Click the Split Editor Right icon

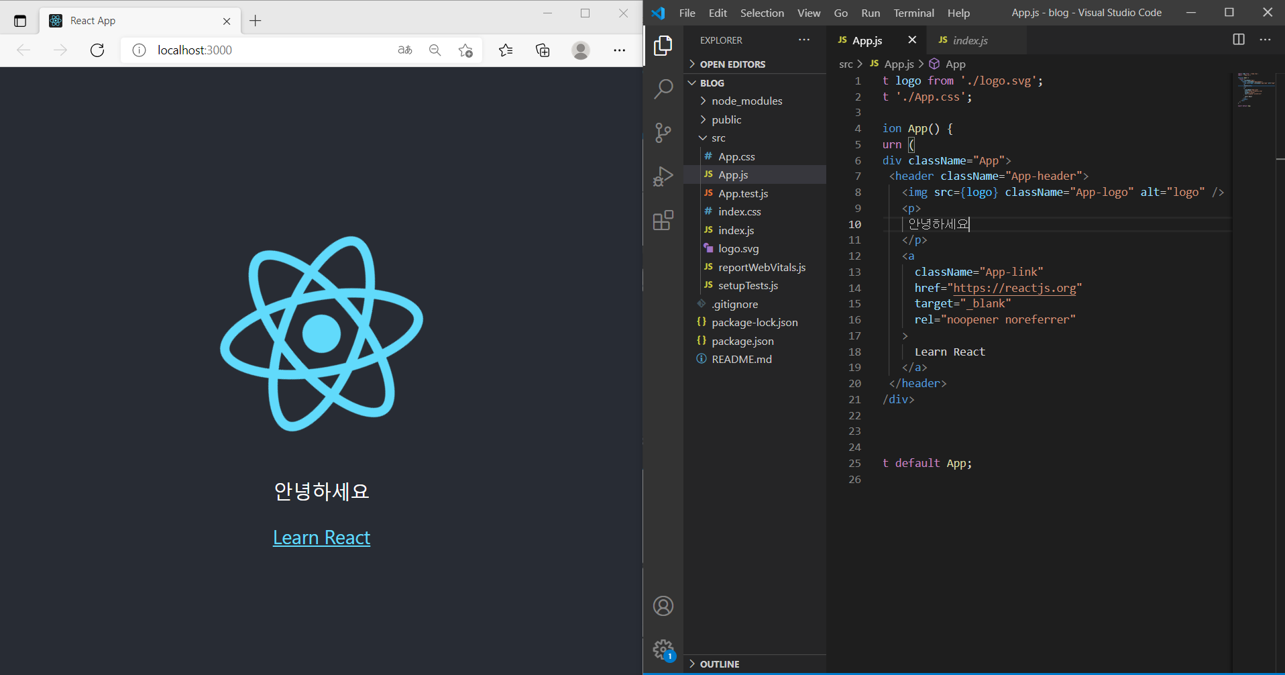pos(1239,40)
